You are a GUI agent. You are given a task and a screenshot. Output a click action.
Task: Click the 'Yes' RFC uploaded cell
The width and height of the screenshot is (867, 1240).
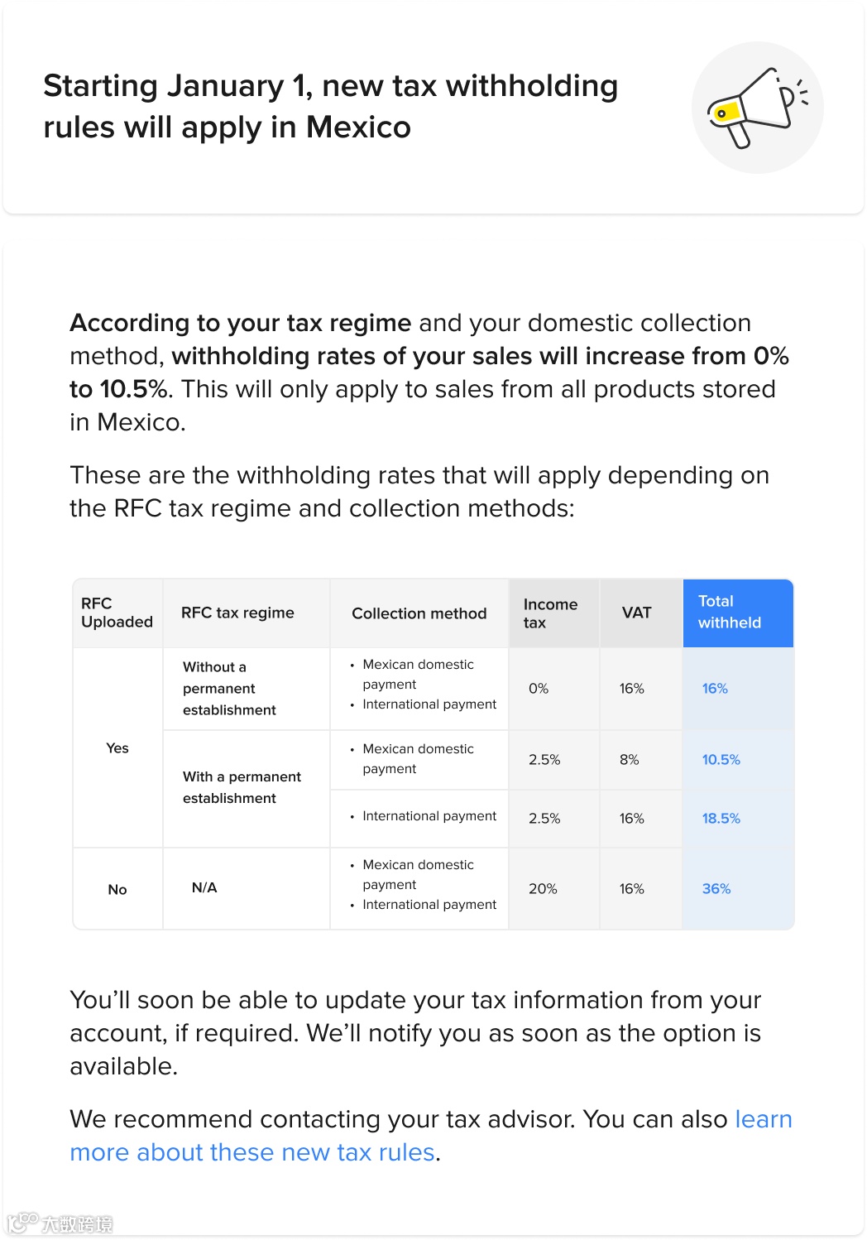117,748
